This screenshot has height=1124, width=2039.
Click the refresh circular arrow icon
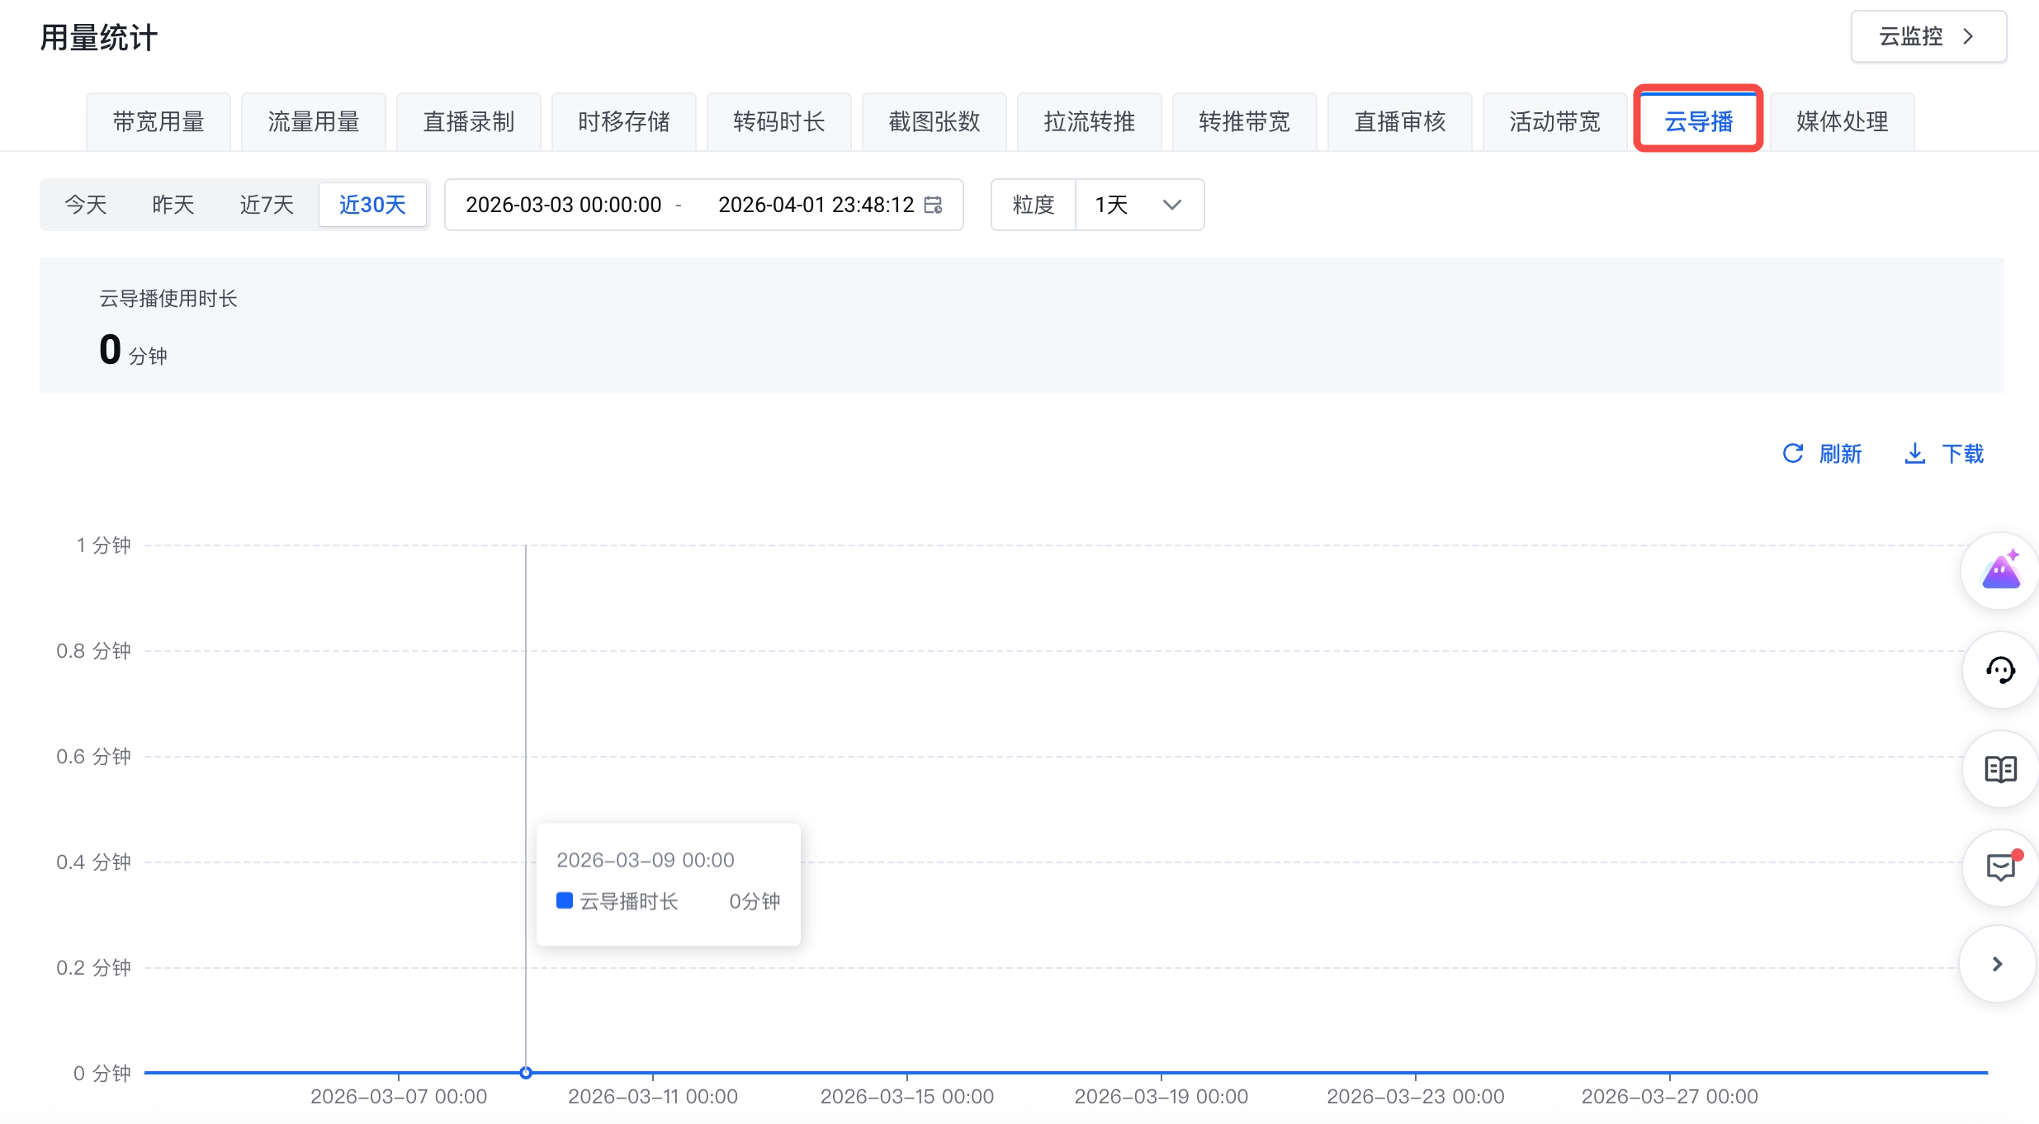[1793, 453]
